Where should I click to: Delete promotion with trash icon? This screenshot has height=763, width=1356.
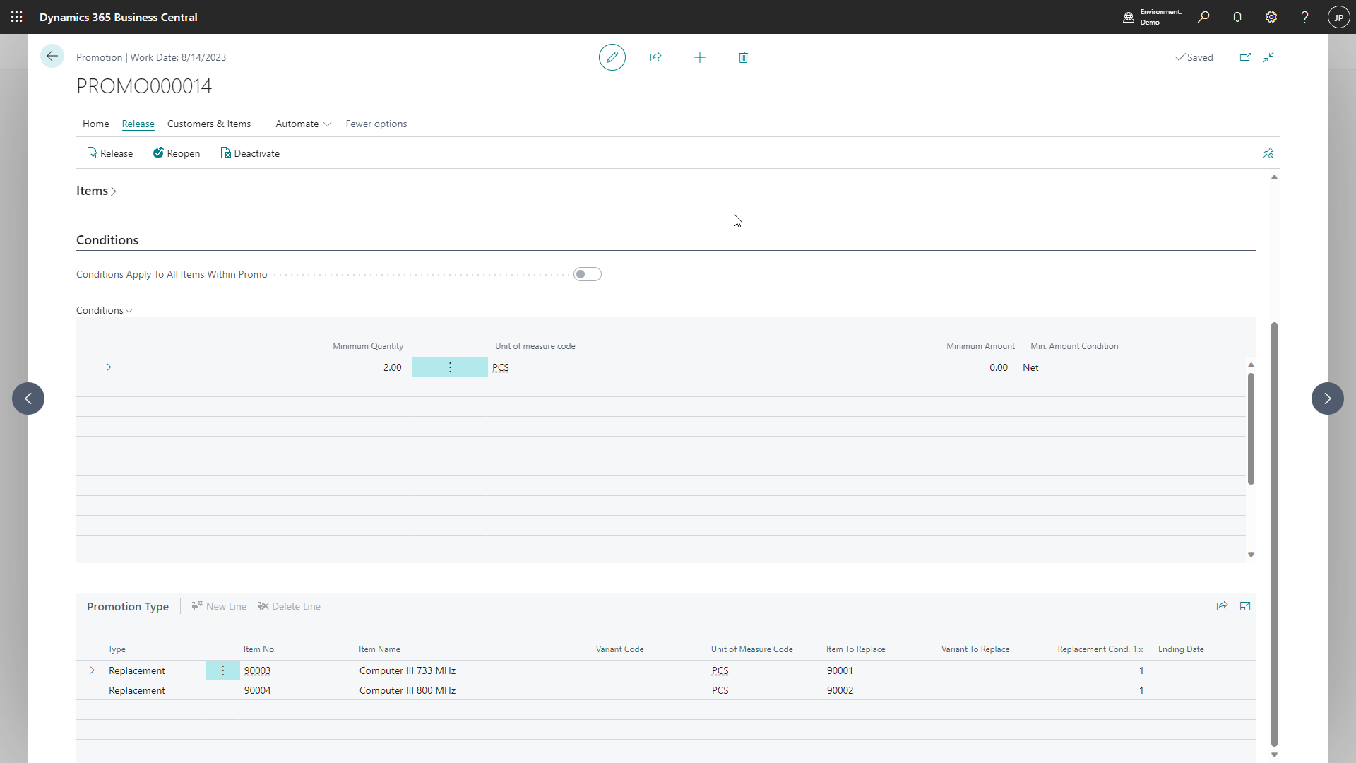point(743,57)
